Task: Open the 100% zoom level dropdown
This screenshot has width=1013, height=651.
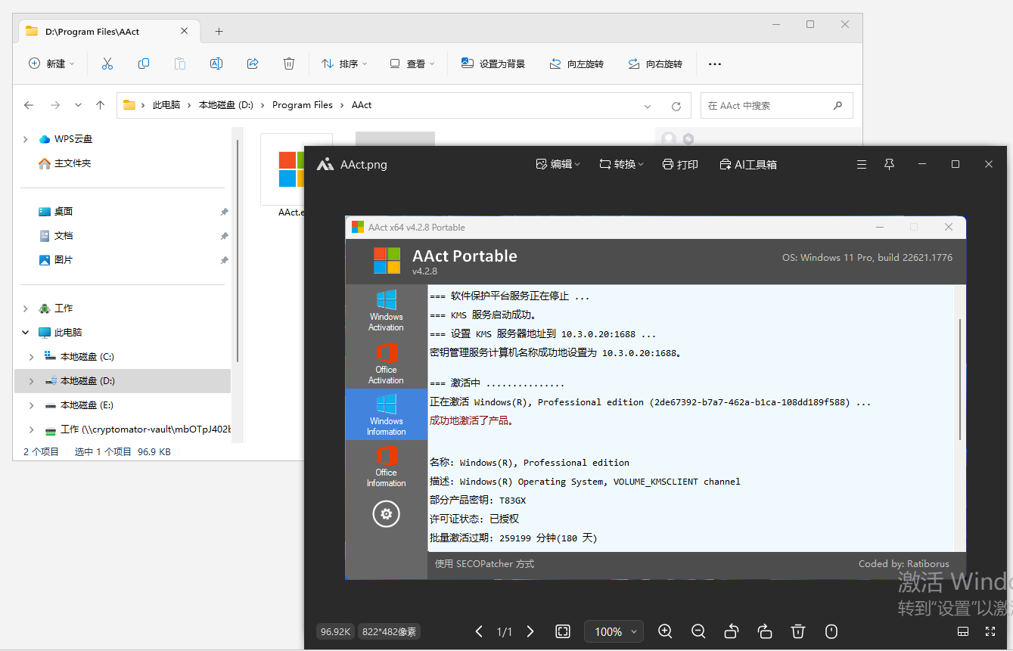Action: 613,631
